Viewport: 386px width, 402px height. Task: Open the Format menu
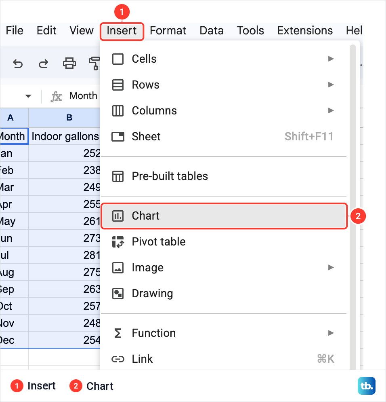pos(168,30)
